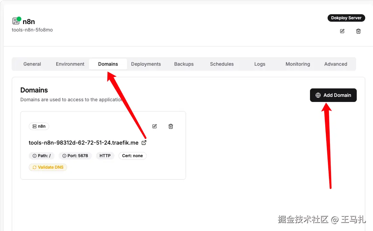Click the server icon in the n8n badge
This screenshot has width=373, height=231.
35,126
